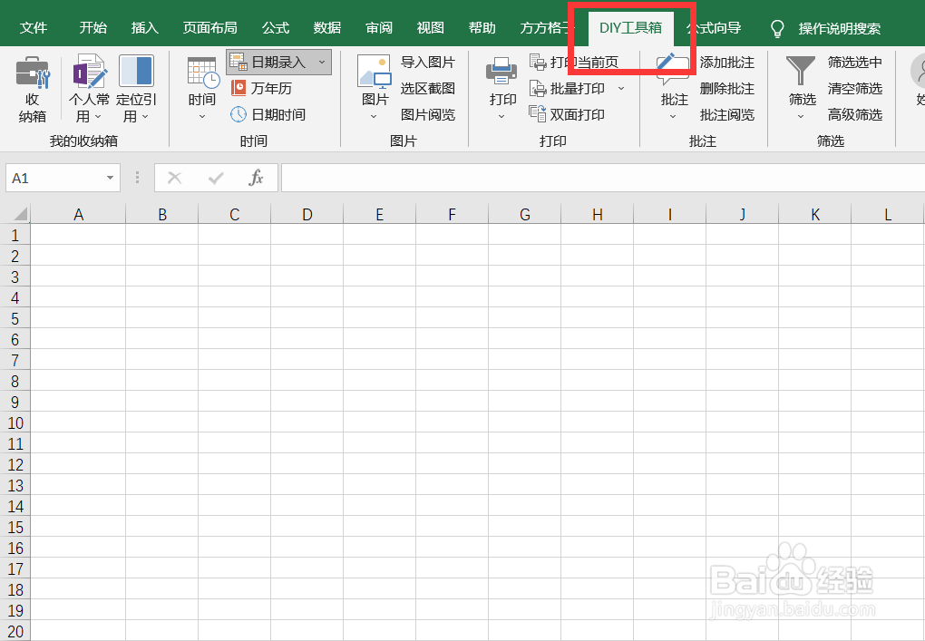This screenshot has width=925, height=641.
Task: Click the lightbulb search icon
Action: 777,28
